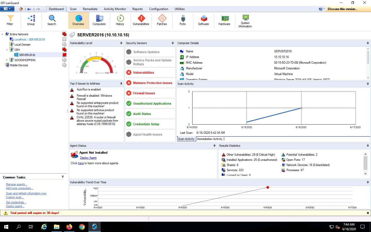Click the Custom scan link
371x232 pixels.
(x=15, y=197)
